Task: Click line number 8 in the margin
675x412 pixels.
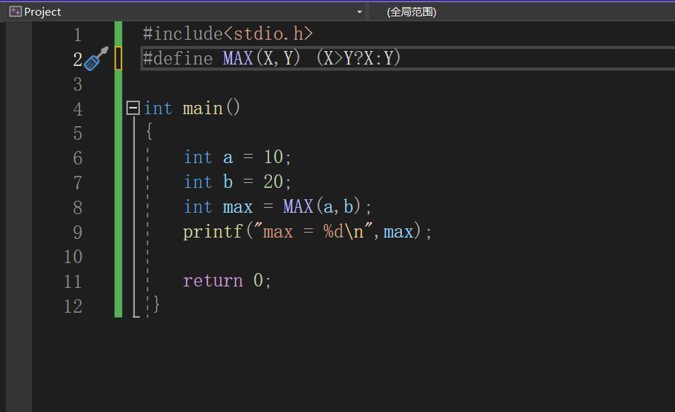Action: click(x=77, y=208)
